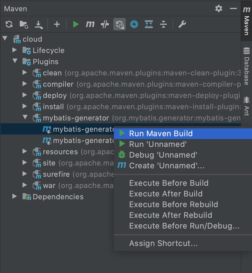Reload all Maven projects
This screenshot has height=273, width=252.
click(9, 24)
